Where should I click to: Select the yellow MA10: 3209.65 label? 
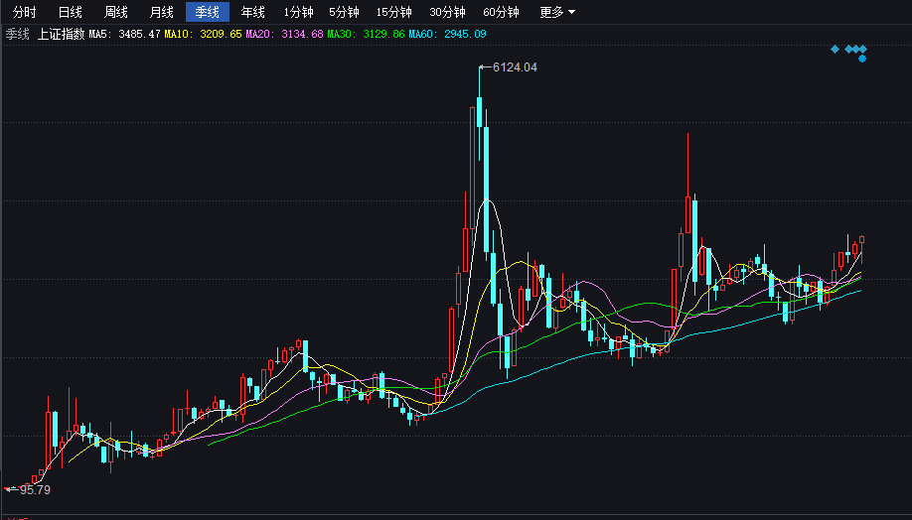pyautogui.click(x=203, y=34)
